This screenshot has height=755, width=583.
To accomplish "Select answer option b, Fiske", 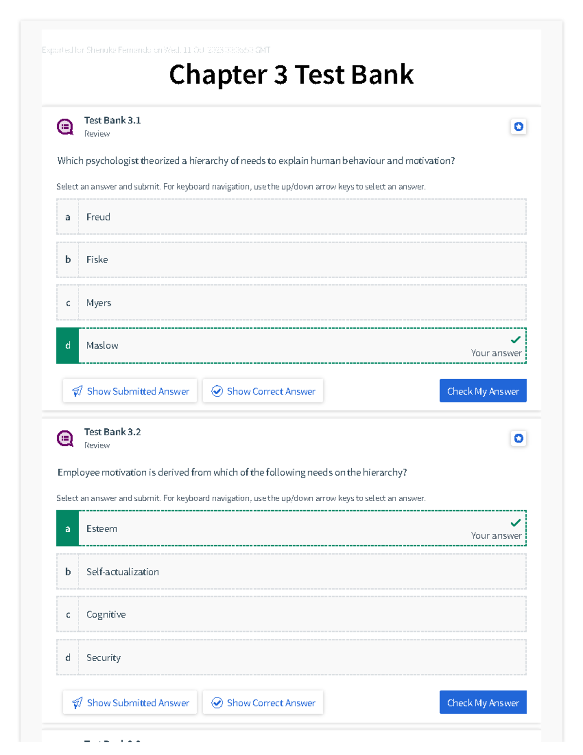I will (x=291, y=260).
